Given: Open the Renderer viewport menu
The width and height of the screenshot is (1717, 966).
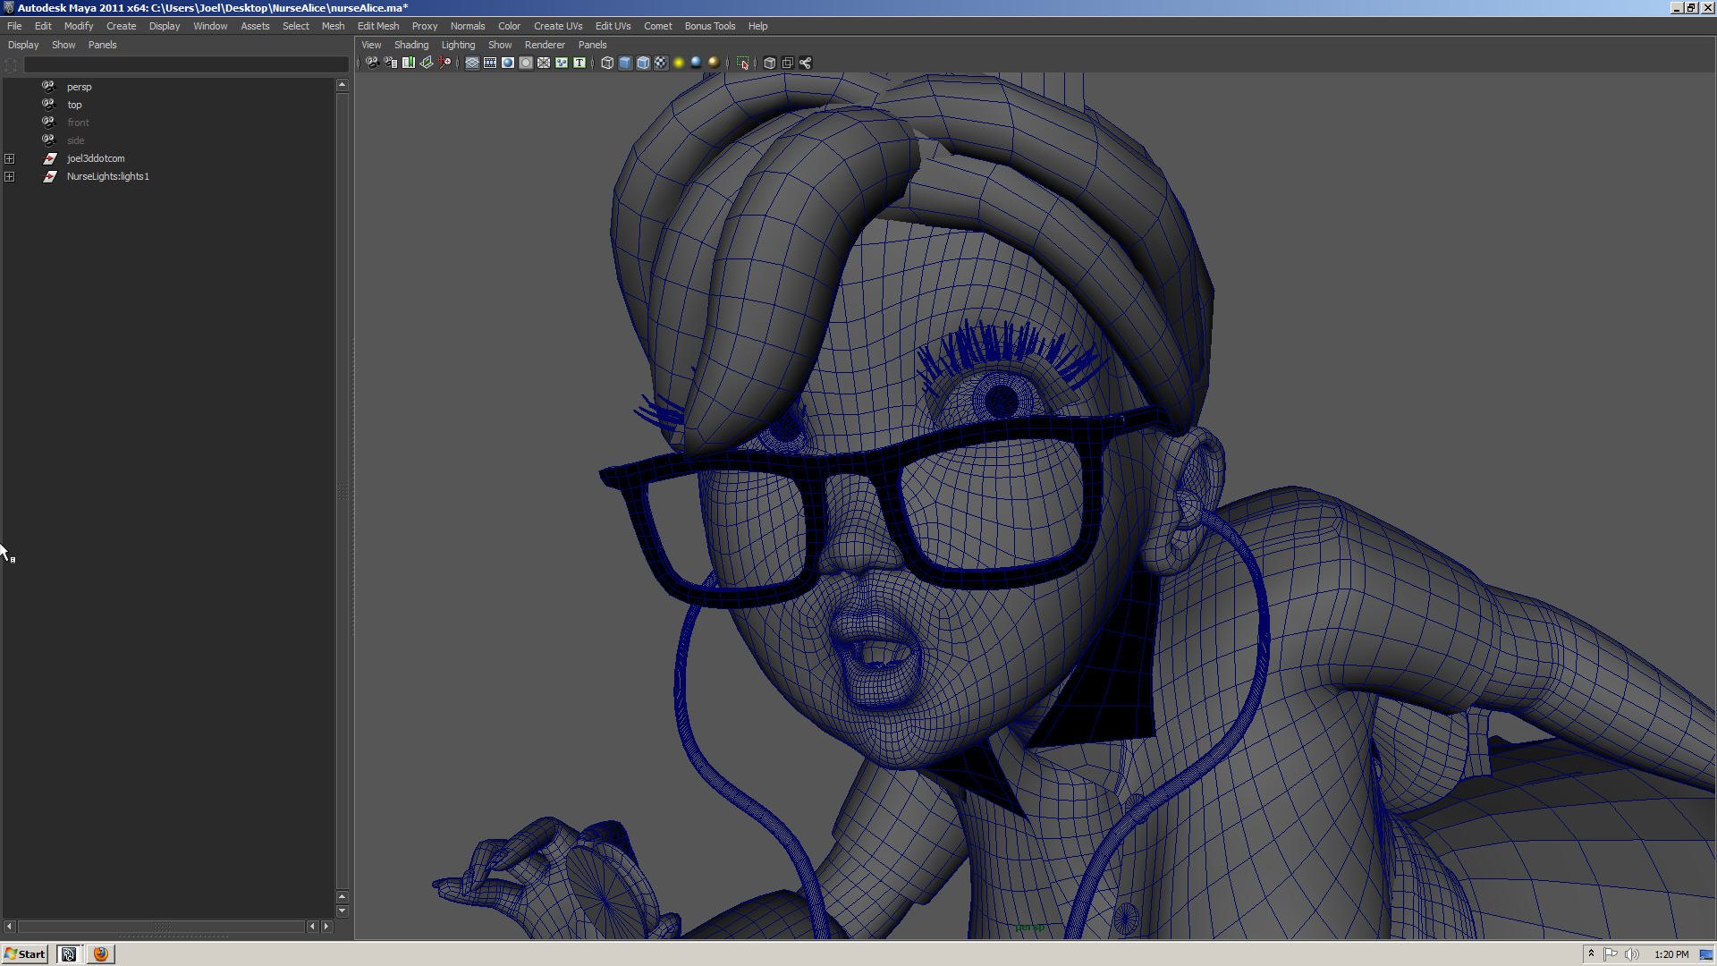Looking at the screenshot, I should coord(545,45).
